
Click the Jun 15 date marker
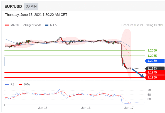click(43, 108)
